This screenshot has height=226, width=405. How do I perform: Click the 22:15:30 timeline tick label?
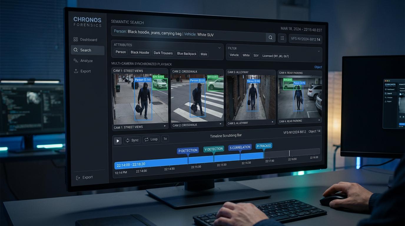point(222,165)
